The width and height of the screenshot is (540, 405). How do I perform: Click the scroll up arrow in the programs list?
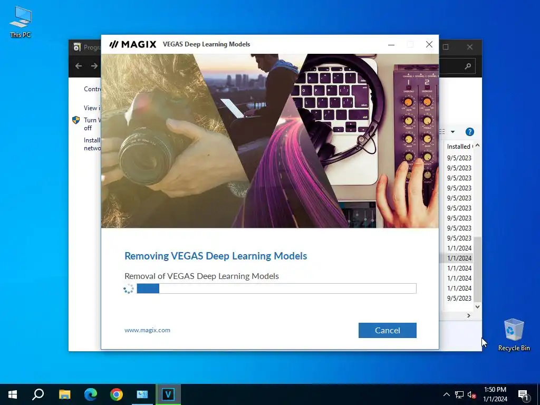[478, 146]
